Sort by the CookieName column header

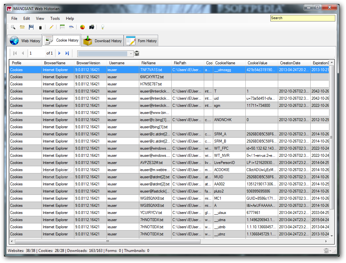pyautogui.click(x=229, y=63)
